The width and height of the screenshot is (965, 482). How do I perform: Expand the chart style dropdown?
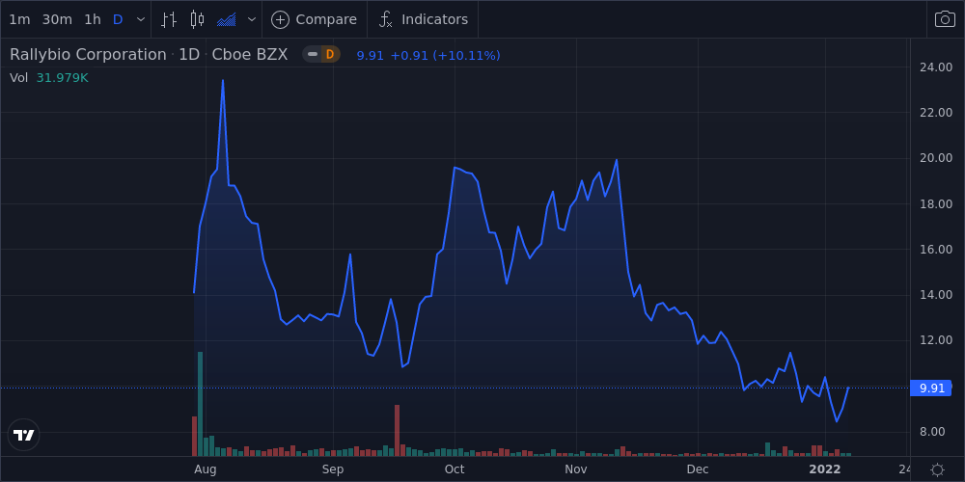click(x=252, y=19)
